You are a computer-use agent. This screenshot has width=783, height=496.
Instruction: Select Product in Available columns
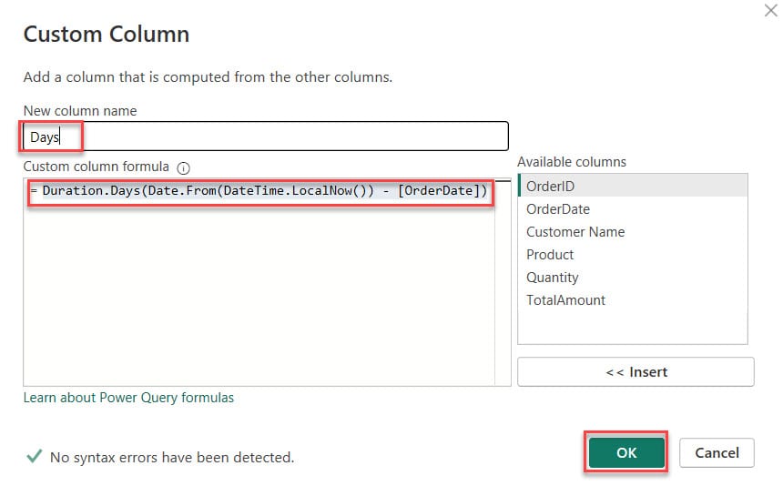633,255
